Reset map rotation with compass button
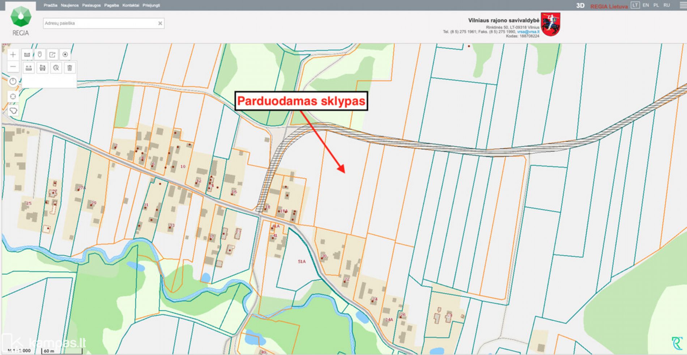This screenshot has height=355, width=687. [x=13, y=81]
